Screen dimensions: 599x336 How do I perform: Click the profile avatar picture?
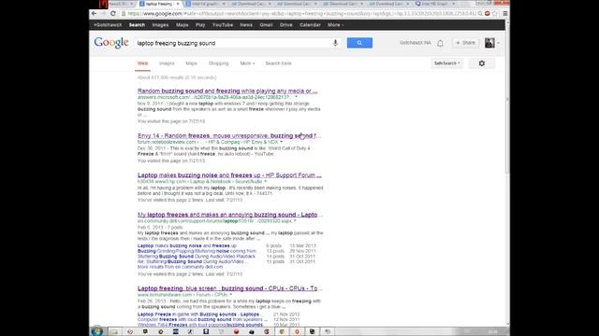[489, 43]
